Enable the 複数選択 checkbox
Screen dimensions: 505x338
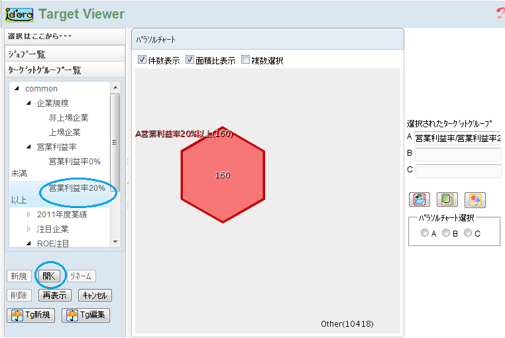pos(246,60)
